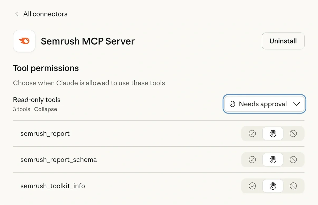
Task: Open the Needs approval dropdown
Action: 264,104
